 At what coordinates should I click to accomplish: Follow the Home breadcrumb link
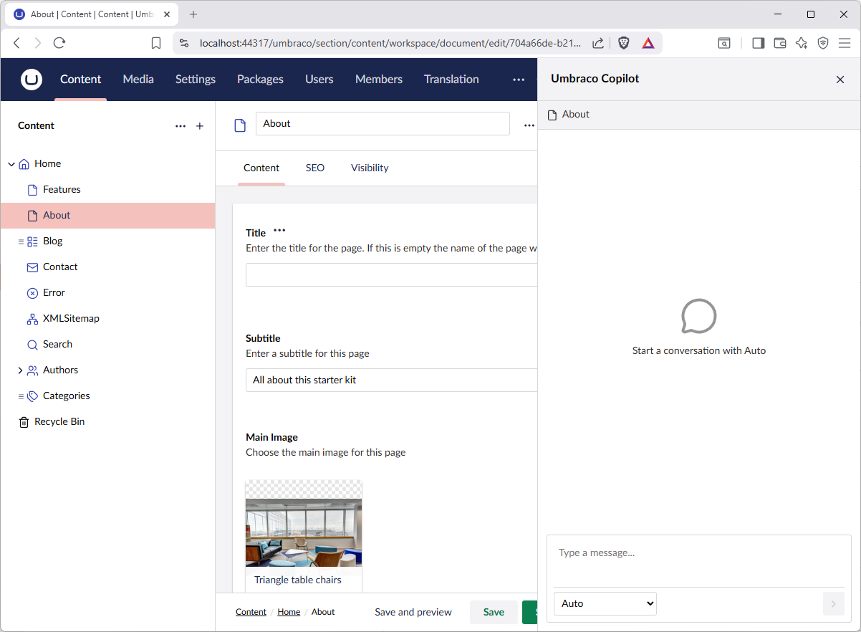[289, 611]
